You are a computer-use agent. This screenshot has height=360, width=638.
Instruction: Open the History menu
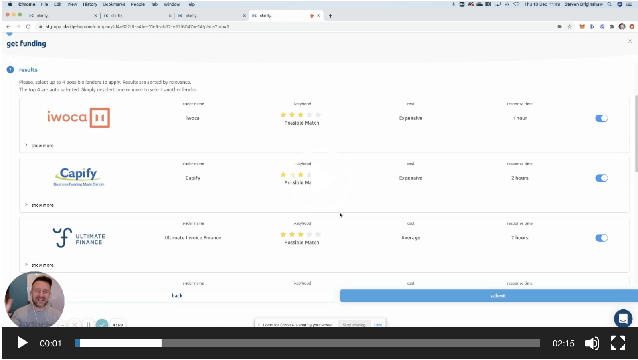90,4
